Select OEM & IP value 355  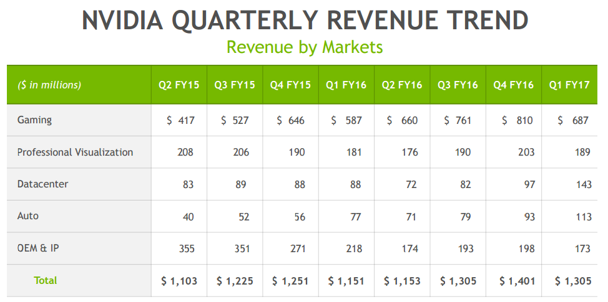187,248
